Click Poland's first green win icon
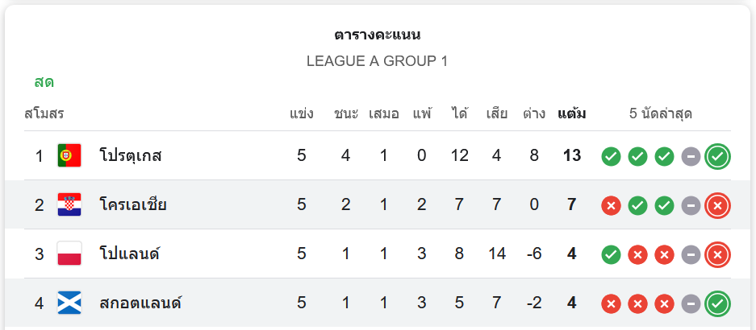This screenshot has height=330, width=756. click(x=611, y=254)
